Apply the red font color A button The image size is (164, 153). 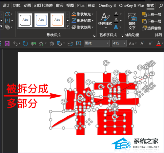coord(158,43)
